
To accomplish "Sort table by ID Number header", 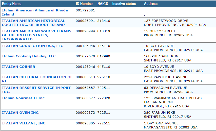I will coord(84,4).
